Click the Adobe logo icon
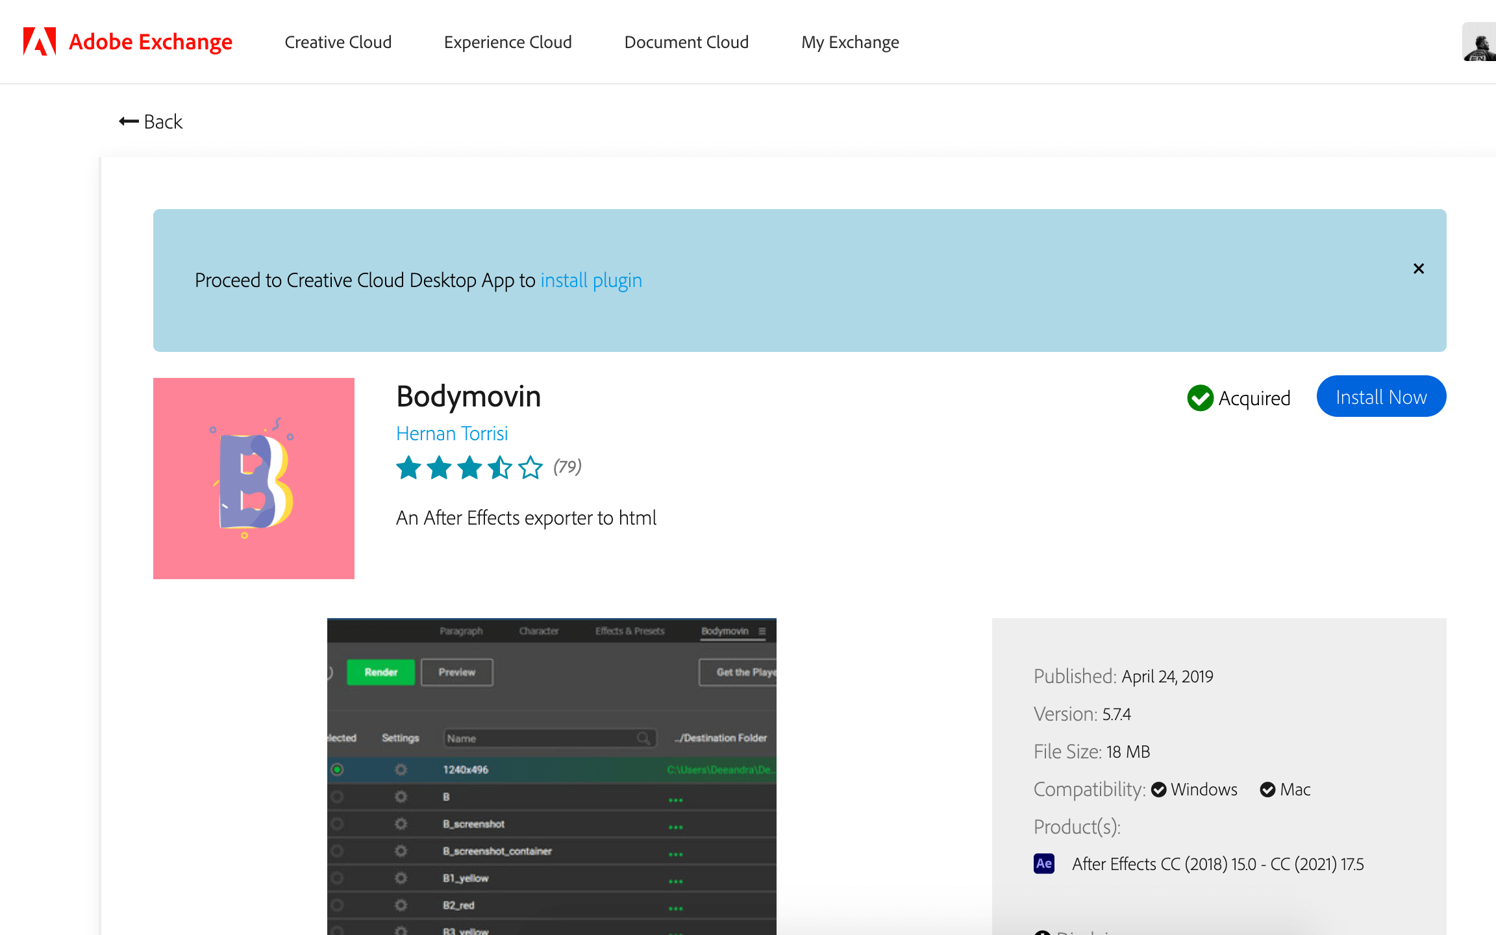This screenshot has height=935, width=1496. pos(39,42)
